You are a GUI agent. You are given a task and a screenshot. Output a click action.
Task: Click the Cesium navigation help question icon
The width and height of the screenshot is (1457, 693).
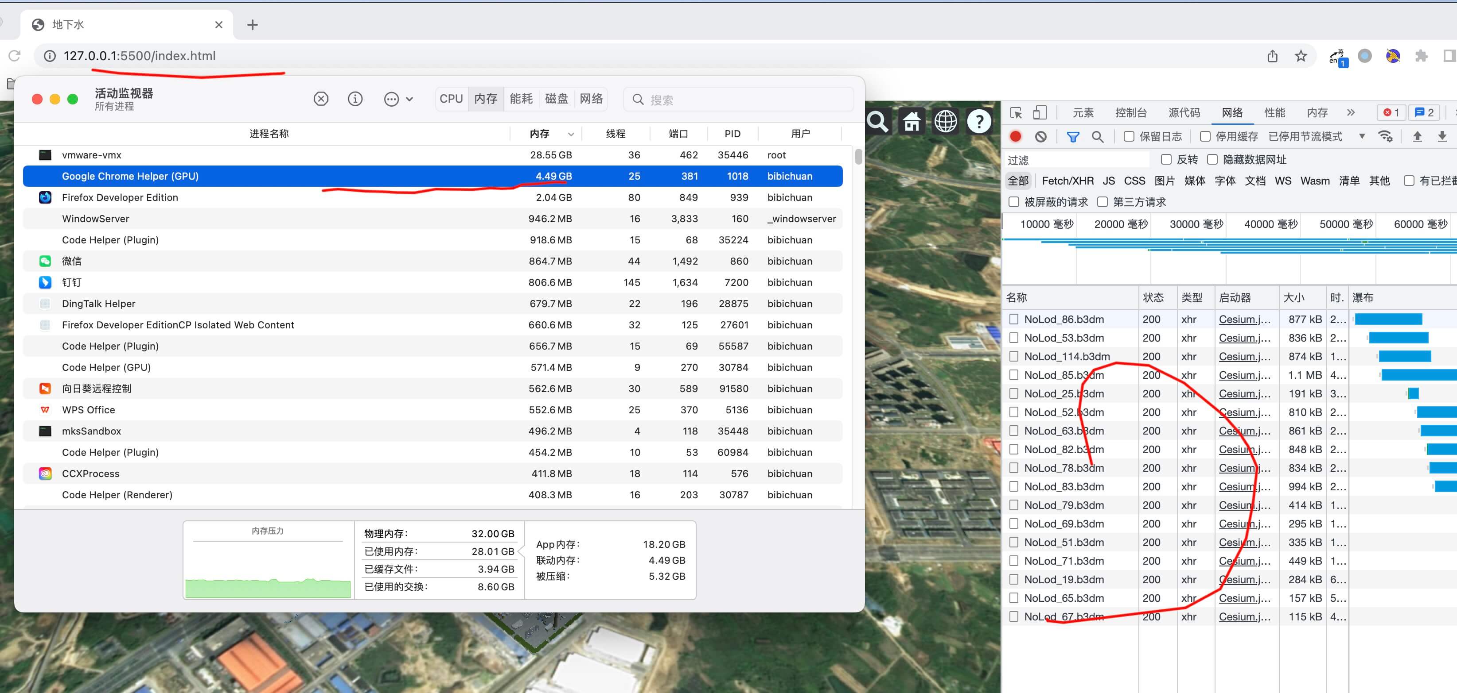click(979, 121)
